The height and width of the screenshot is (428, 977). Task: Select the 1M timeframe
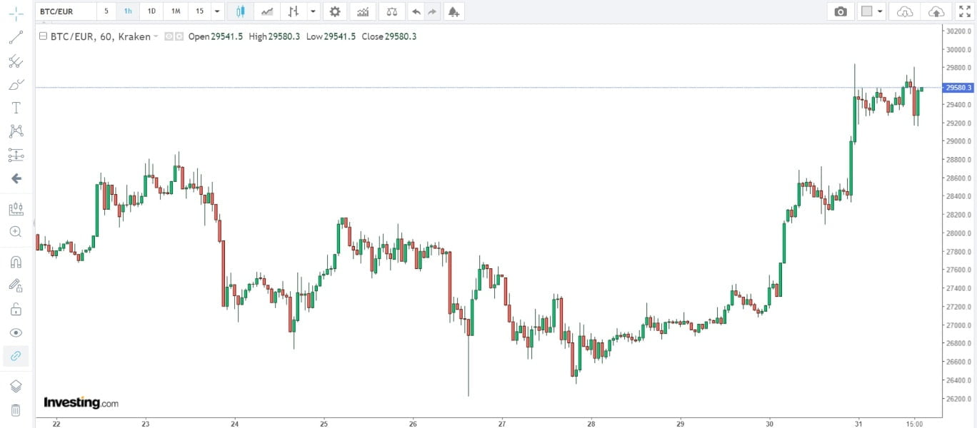click(176, 11)
